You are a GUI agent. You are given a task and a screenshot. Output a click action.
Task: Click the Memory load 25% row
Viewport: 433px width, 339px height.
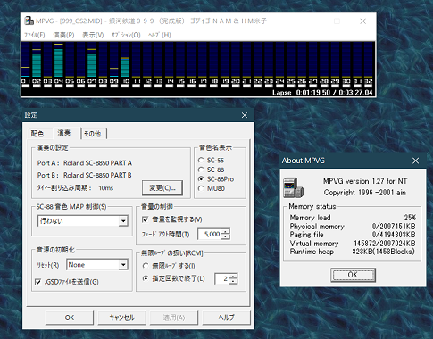(353, 218)
